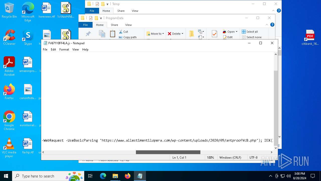
Task: Open Task View on the taskbar
Action: 90,176
